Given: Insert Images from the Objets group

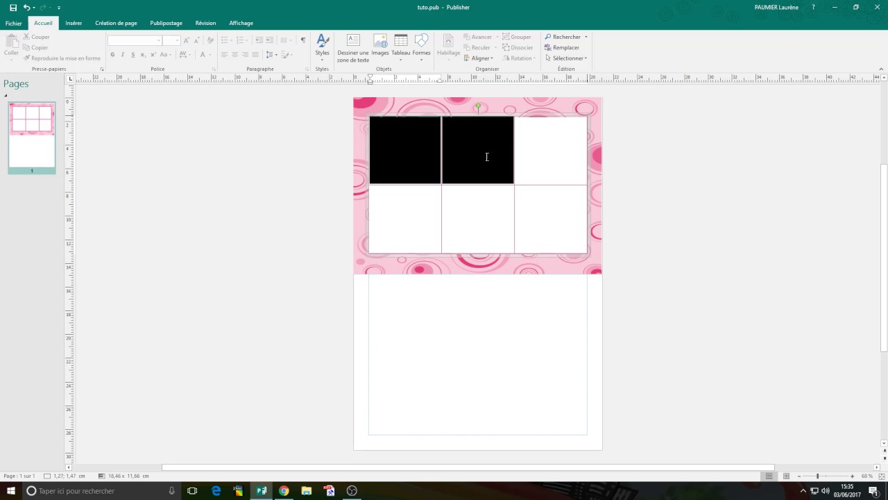Looking at the screenshot, I should (x=380, y=46).
